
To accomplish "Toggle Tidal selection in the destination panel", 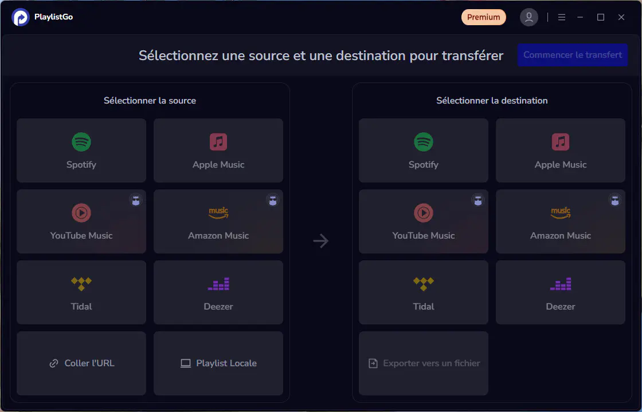I will click(423, 292).
